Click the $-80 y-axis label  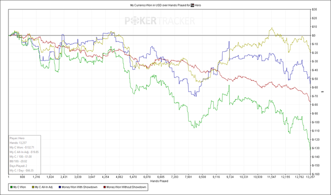[x=315, y=105]
